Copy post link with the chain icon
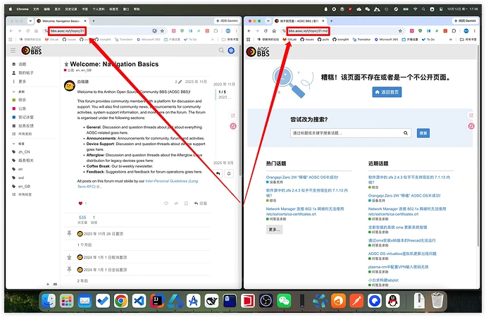The height and width of the screenshot is (317, 486). [x=176, y=204]
